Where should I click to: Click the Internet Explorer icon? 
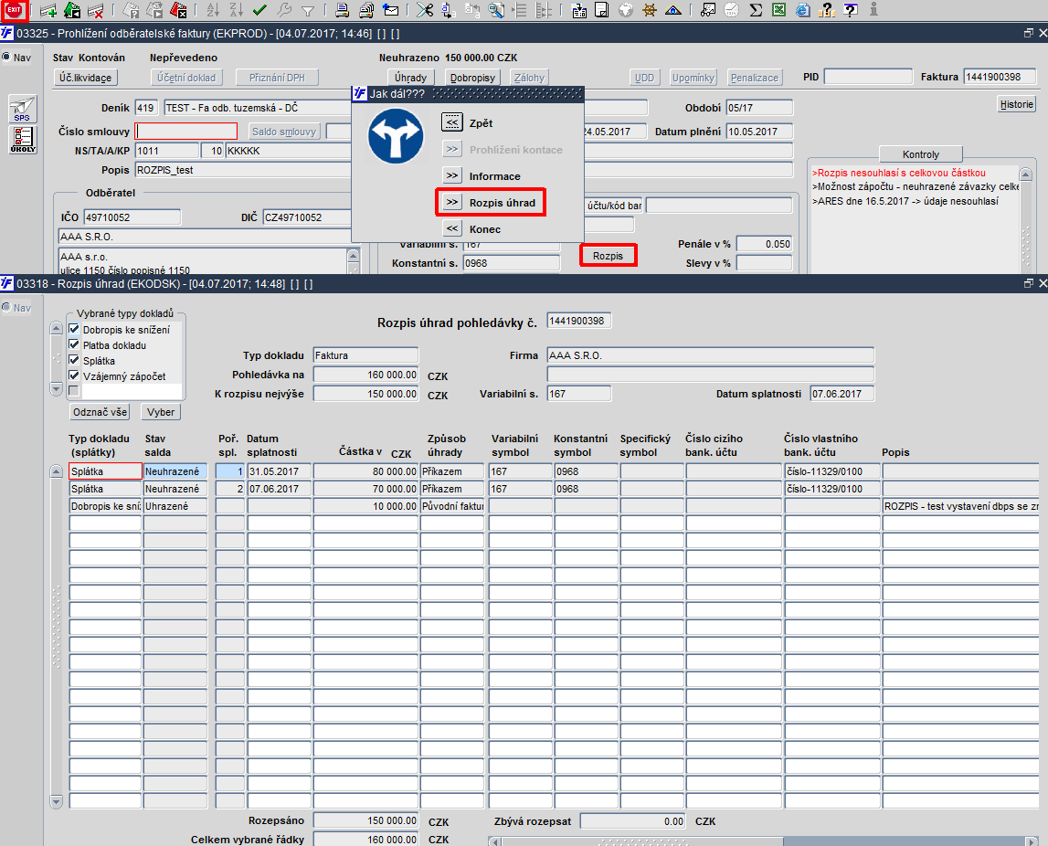click(803, 10)
